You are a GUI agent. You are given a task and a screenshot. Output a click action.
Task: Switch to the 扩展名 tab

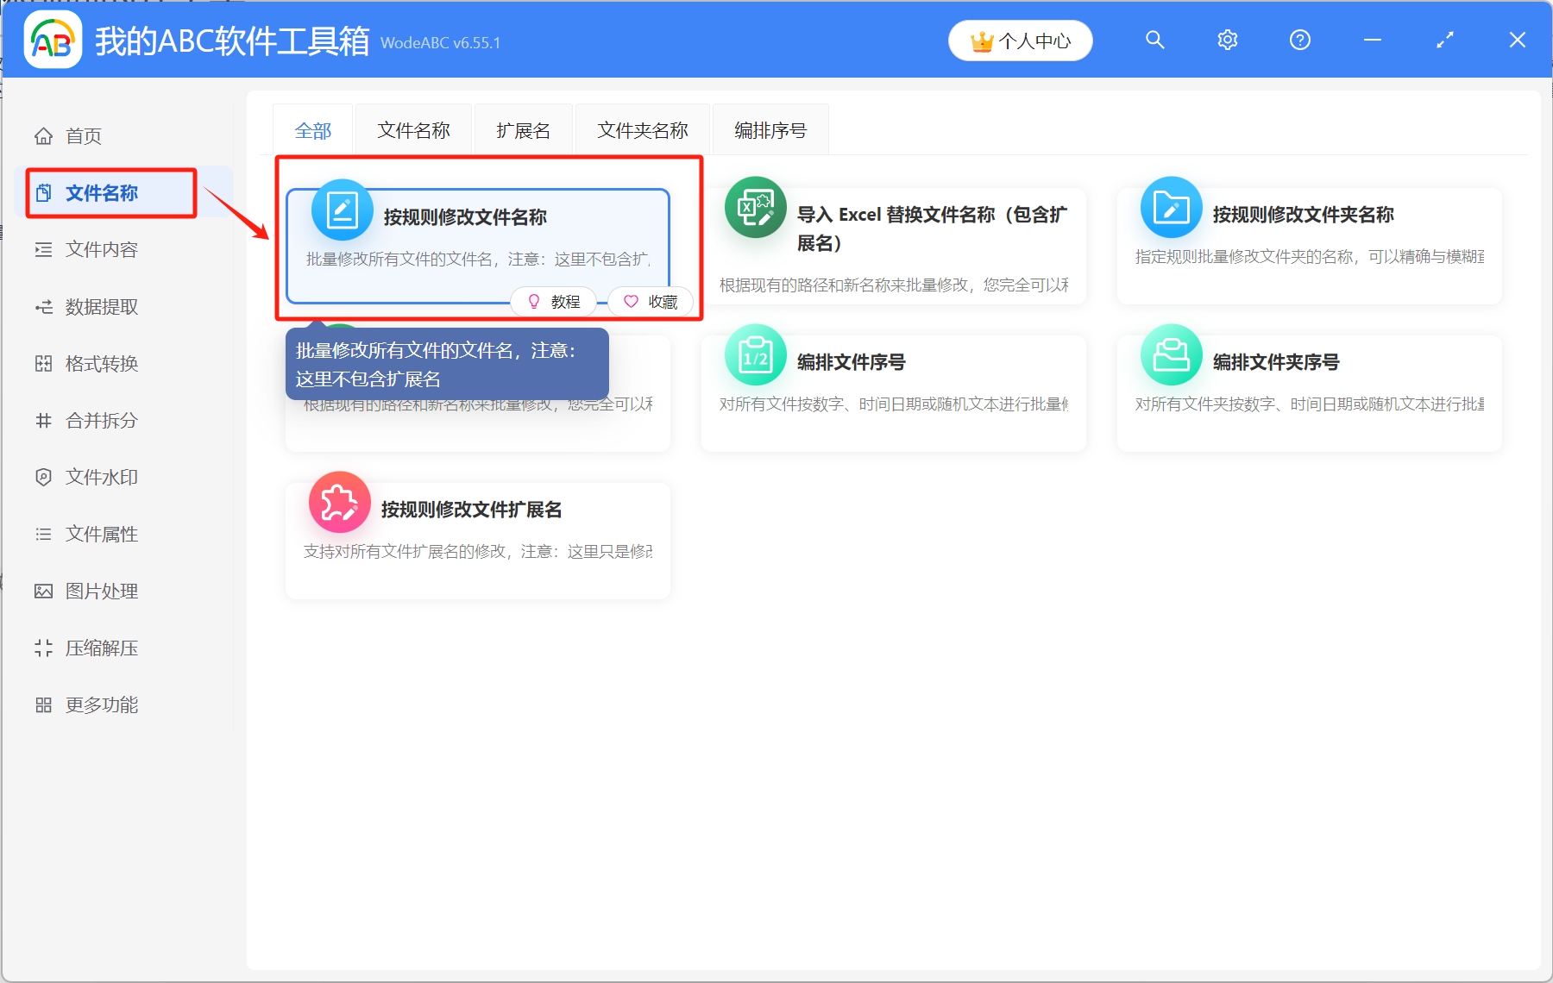tap(523, 129)
